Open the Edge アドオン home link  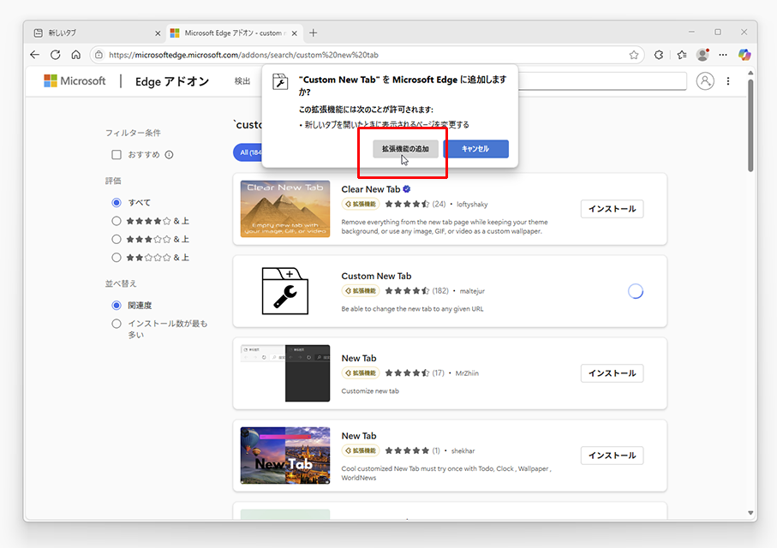[172, 81]
